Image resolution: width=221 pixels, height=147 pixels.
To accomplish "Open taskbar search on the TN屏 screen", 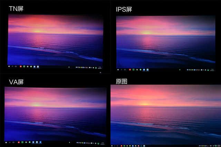I will 12,66.
